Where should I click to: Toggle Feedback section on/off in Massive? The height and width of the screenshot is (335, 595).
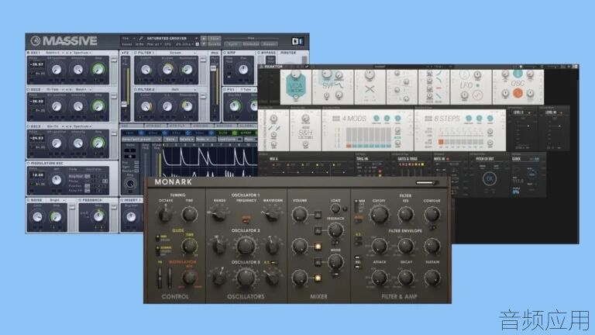pyautogui.click(x=80, y=200)
